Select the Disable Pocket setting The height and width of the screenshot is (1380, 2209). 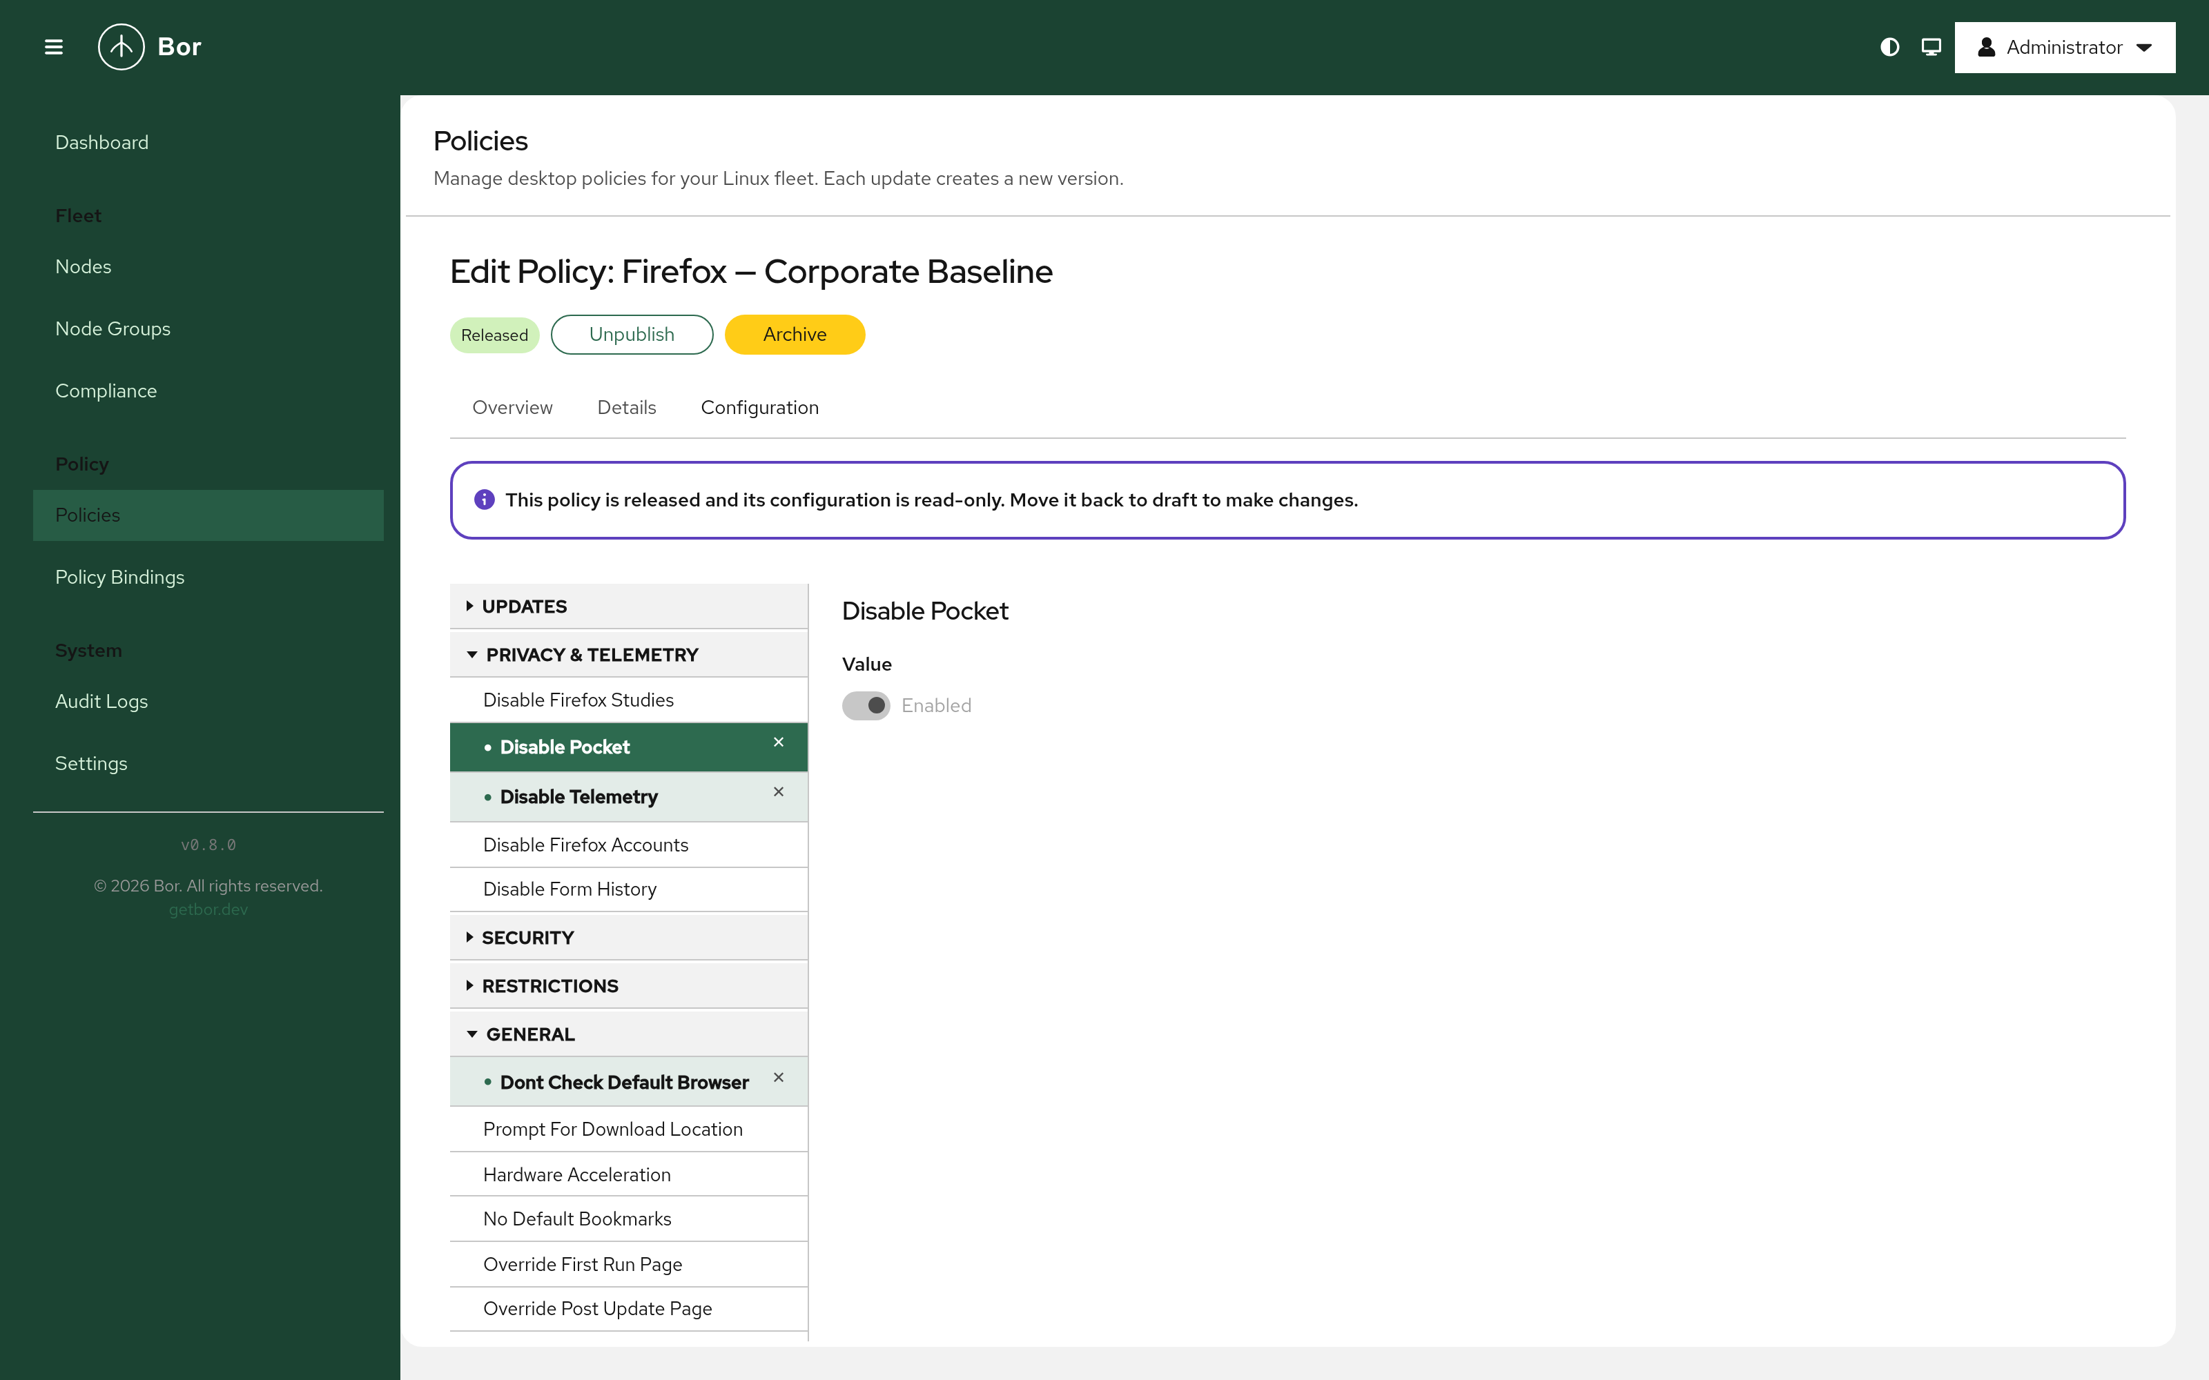pos(629,747)
